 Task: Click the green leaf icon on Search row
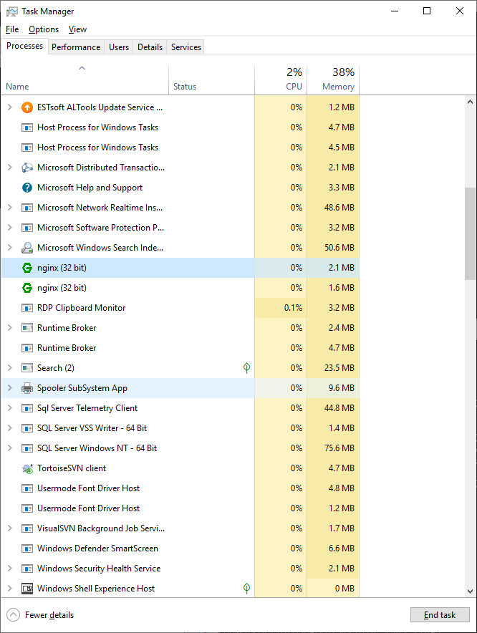[247, 368]
